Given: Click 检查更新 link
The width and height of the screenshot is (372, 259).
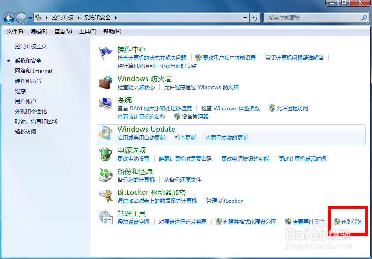Looking at the screenshot, I should [x=185, y=138].
